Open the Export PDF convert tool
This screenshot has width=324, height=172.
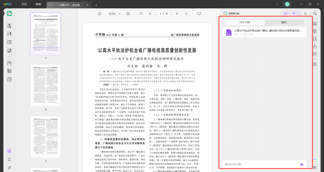tap(315, 31)
